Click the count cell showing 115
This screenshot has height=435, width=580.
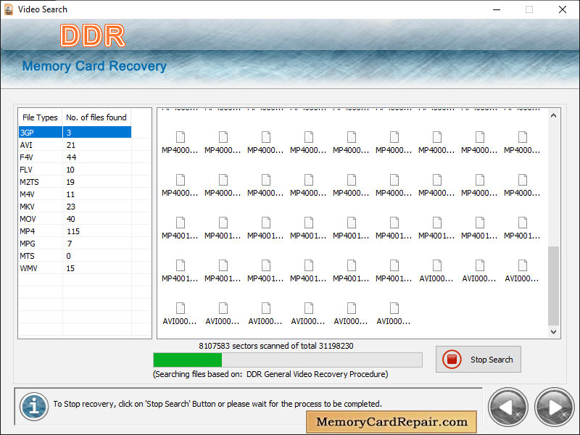pos(97,231)
